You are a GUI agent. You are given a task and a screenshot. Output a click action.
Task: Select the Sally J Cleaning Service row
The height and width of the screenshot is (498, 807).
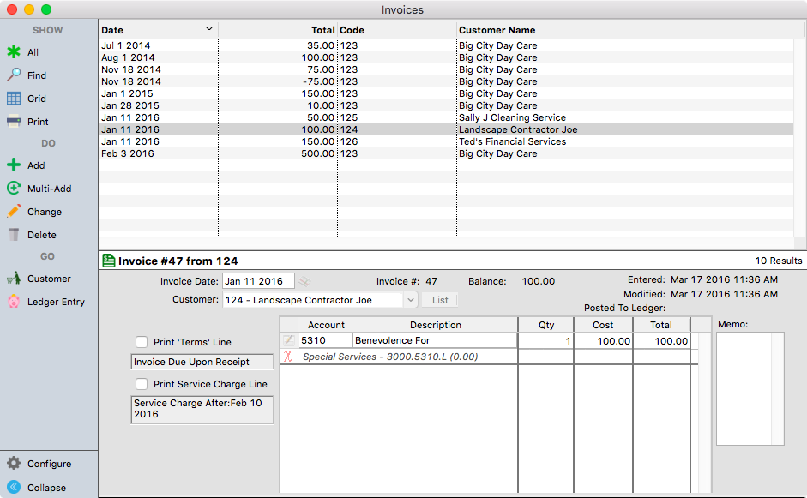click(512, 117)
